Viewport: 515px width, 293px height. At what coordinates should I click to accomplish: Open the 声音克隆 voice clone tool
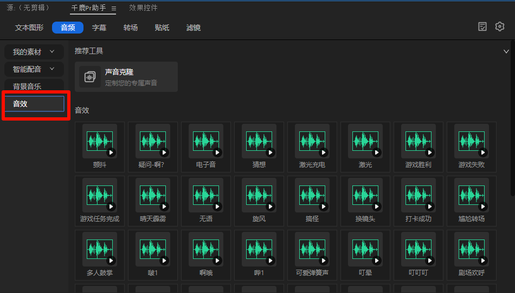126,77
